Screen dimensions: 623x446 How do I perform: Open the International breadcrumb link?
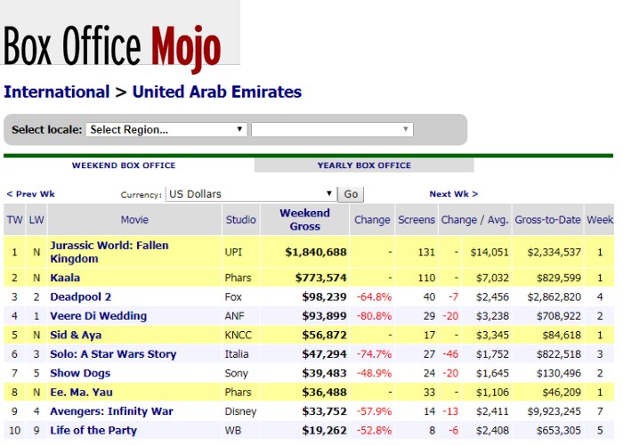pos(56,92)
